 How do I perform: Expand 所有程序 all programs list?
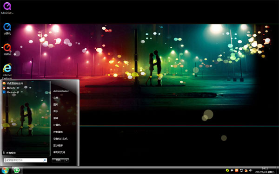(x=10, y=153)
